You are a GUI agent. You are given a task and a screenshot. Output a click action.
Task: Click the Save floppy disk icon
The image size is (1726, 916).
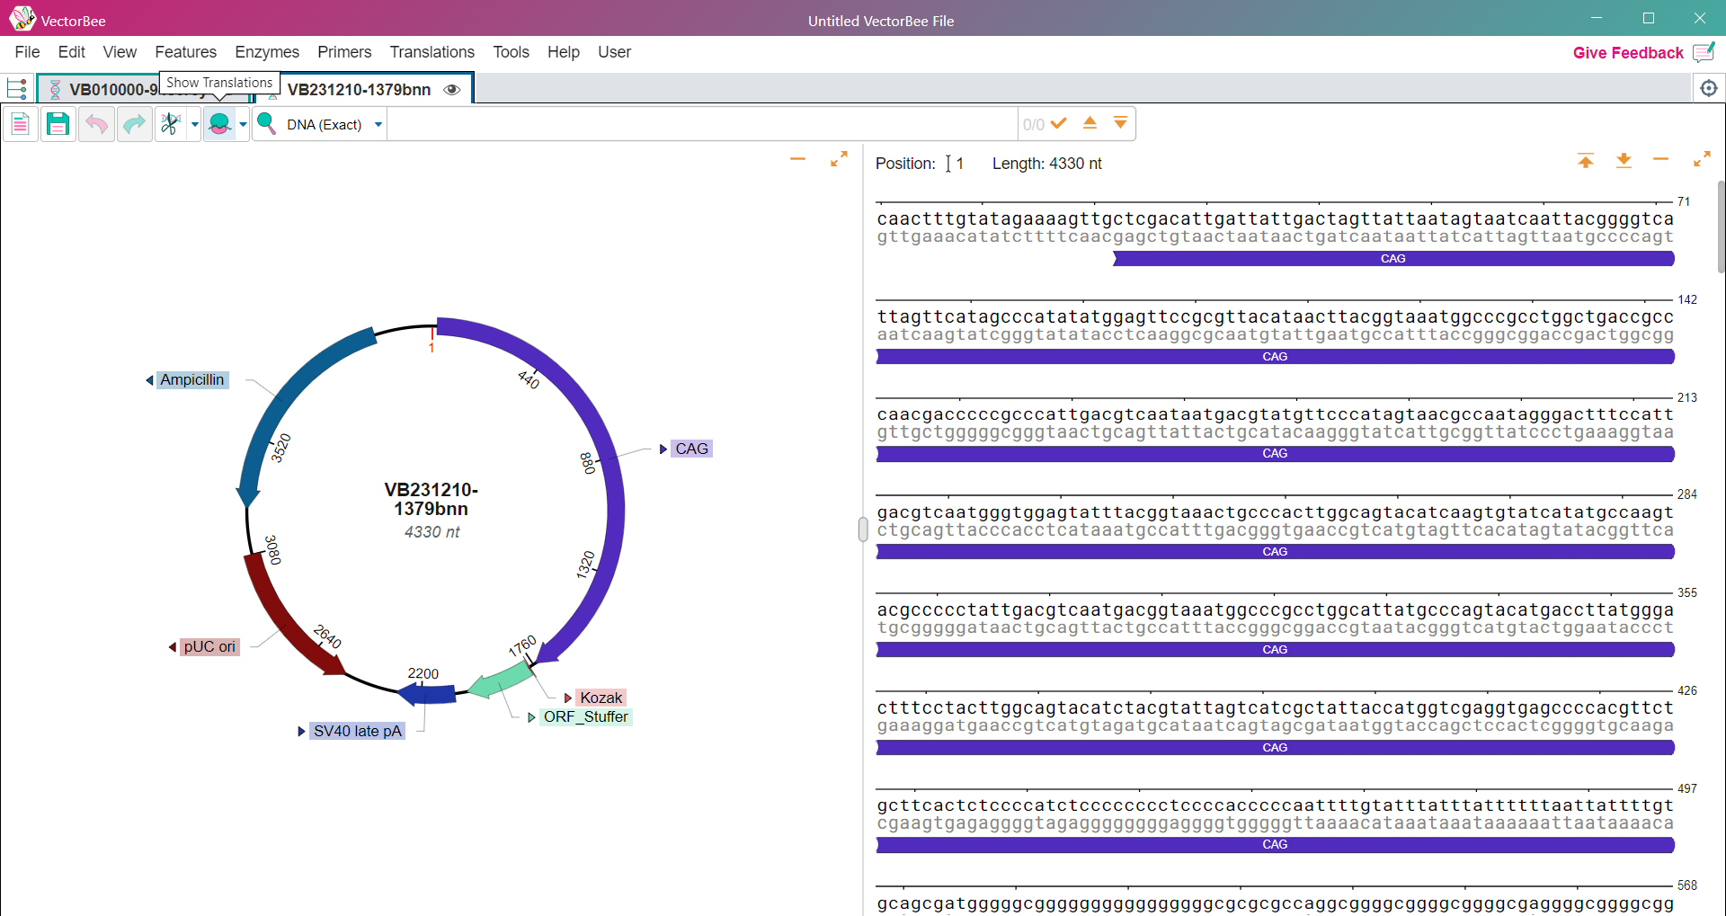[58, 124]
